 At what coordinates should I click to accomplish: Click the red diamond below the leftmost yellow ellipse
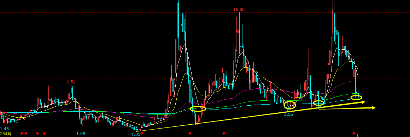[x=190, y=133]
